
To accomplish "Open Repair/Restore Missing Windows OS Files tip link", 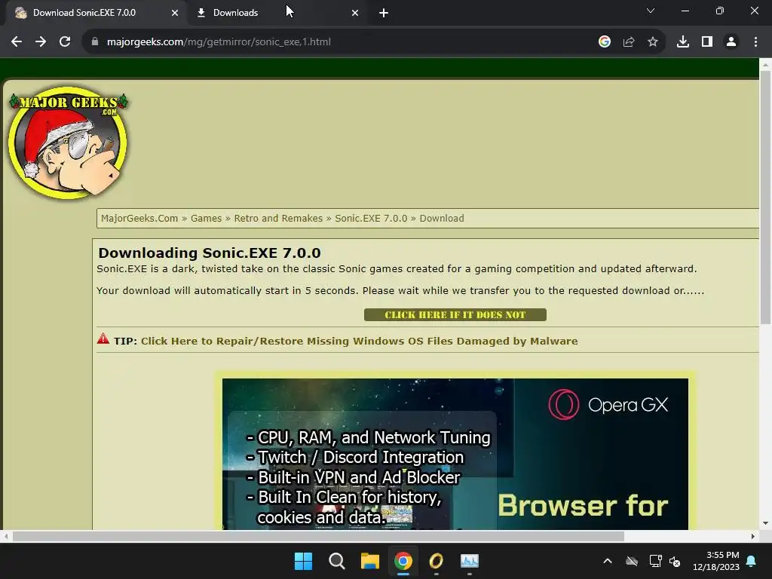I will pos(360,341).
